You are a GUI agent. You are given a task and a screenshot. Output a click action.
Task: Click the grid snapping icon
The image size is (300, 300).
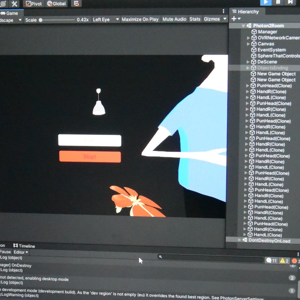76,4
